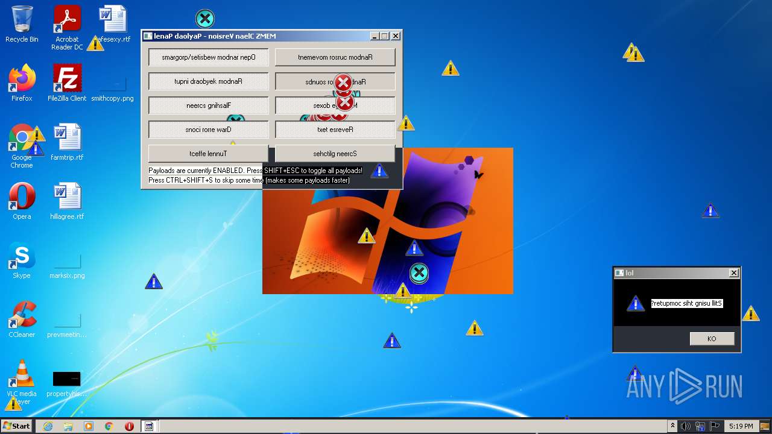Open Windows Explorer folder in taskbar
This screenshot has height=434, width=772.
(68, 426)
